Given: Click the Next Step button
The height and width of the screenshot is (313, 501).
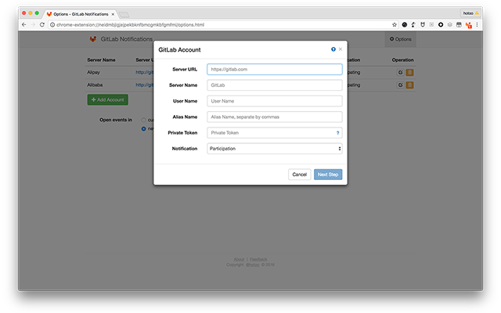Looking at the screenshot, I should tap(328, 174).
